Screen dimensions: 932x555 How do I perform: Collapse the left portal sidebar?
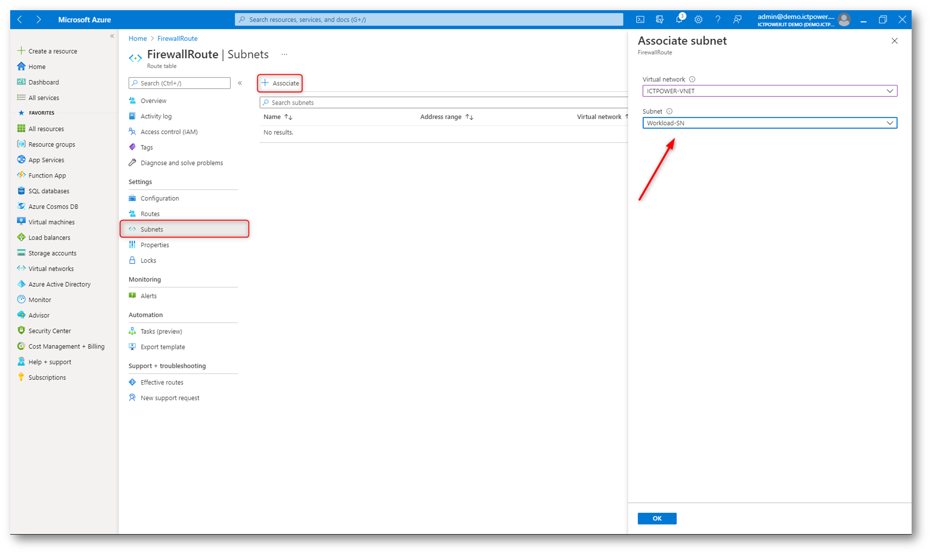pyautogui.click(x=112, y=36)
